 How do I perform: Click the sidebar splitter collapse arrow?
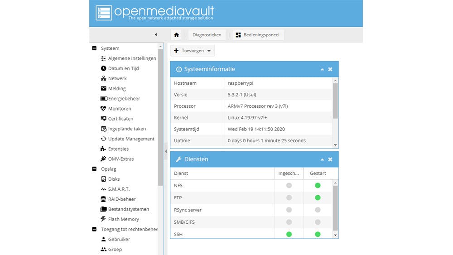166,151
